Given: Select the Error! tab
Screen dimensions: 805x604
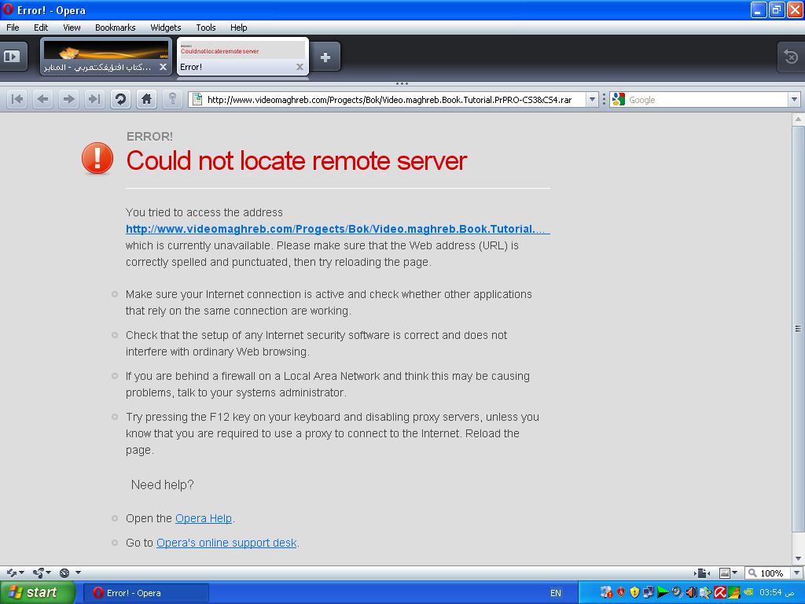Looking at the screenshot, I should coord(242,57).
